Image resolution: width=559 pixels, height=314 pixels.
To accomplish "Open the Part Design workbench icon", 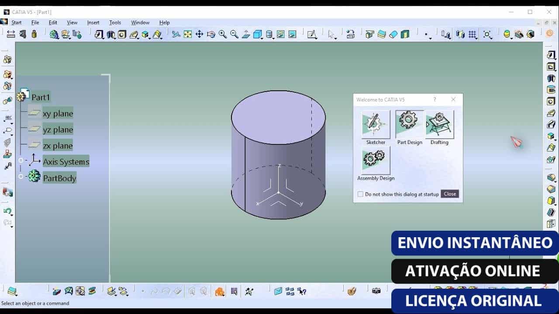I will point(410,124).
